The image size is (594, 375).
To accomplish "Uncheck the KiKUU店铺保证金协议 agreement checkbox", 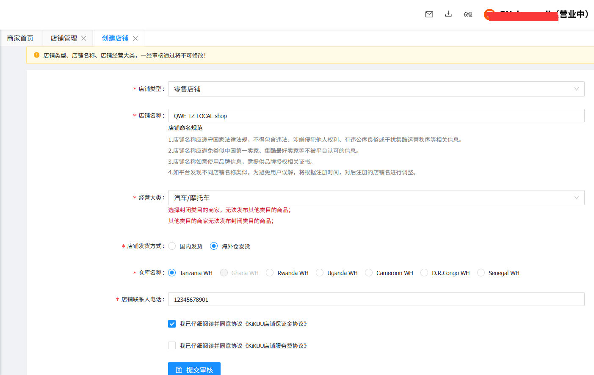I will click(172, 324).
